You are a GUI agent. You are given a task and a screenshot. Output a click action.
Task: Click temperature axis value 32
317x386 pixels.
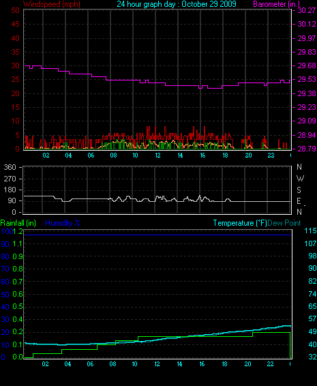click(x=312, y=357)
